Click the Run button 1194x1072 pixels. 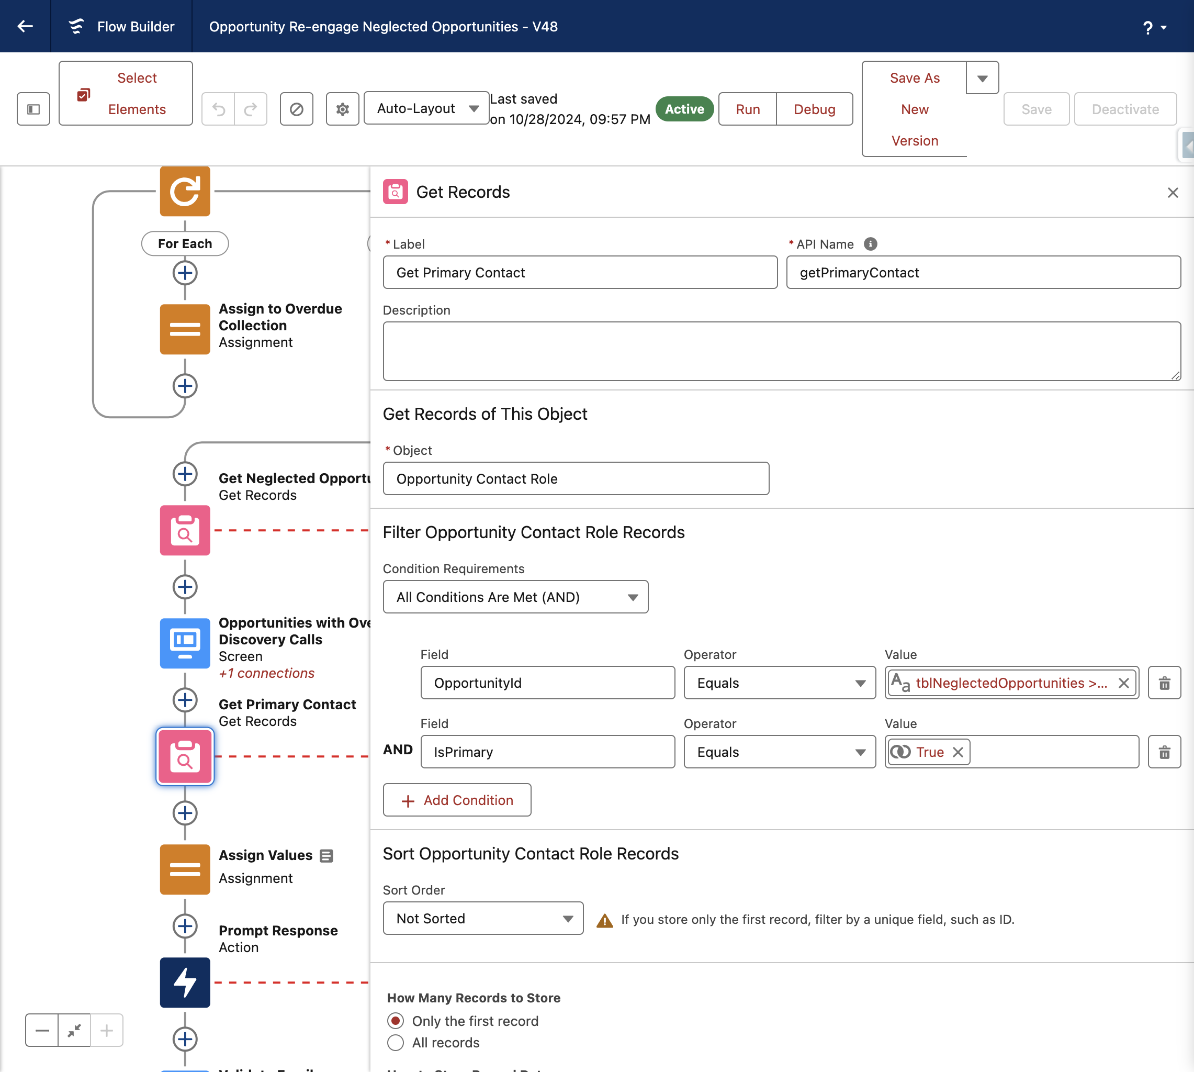[748, 109]
